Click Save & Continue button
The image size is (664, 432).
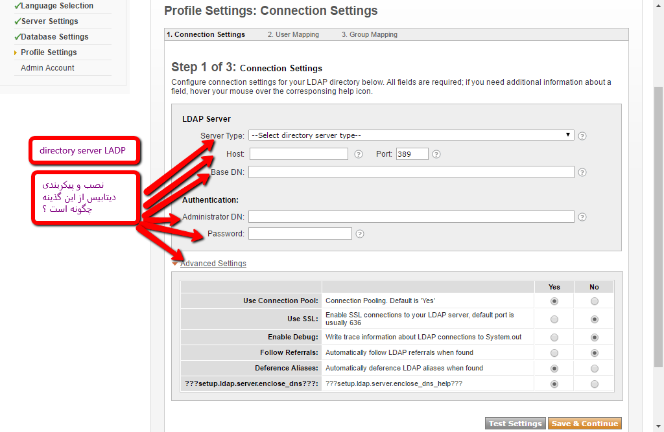click(584, 424)
